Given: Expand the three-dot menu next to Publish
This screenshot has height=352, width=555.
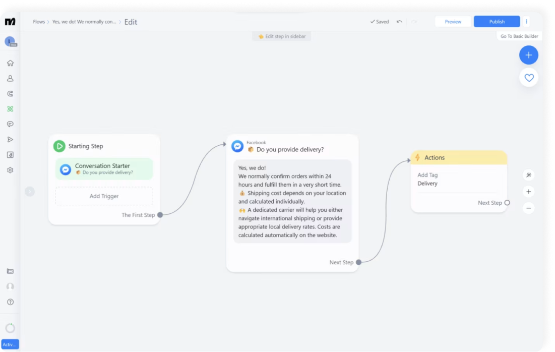Looking at the screenshot, I should point(526,21).
